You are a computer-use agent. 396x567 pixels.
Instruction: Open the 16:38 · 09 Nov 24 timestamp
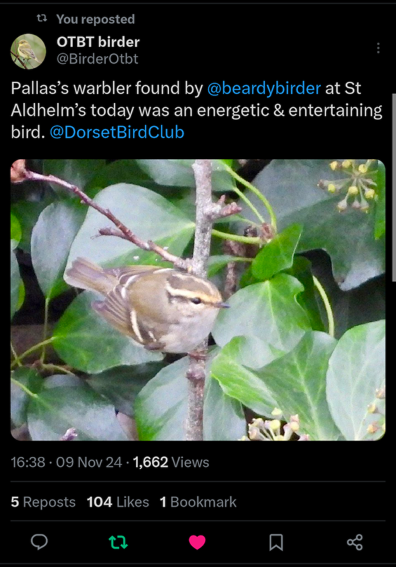(67, 462)
